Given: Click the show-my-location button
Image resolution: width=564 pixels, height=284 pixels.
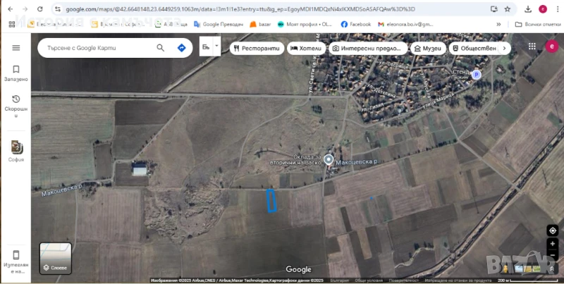Looking at the screenshot, I should click(x=552, y=230).
